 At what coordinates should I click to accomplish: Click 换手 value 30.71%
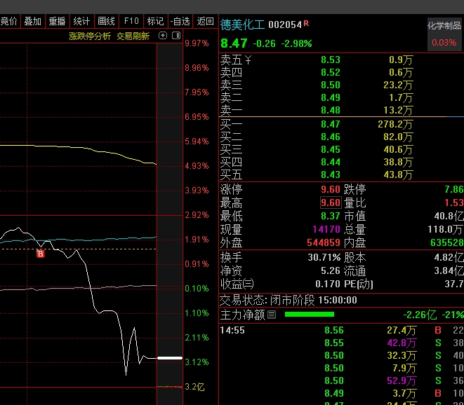324,258
